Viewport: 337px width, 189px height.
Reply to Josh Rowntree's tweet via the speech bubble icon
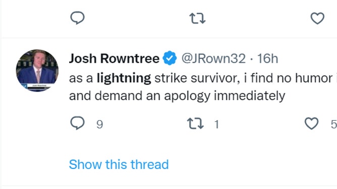click(77, 123)
